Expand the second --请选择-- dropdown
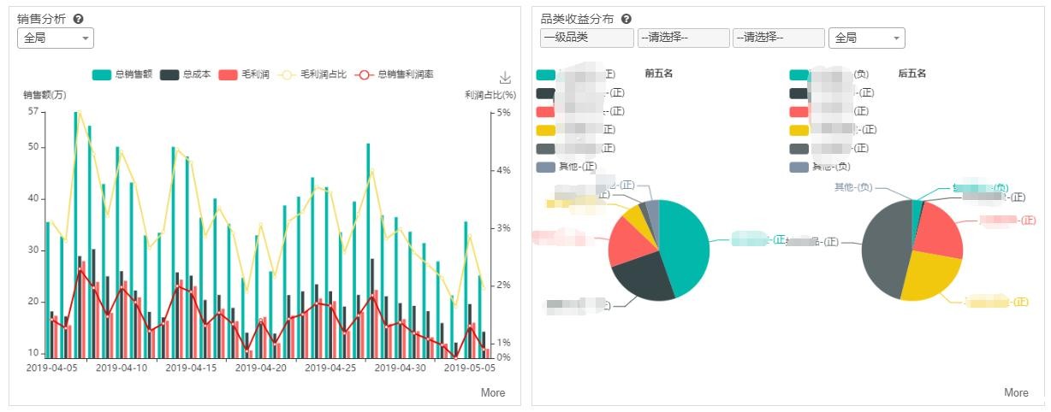 (x=778, y=38)
